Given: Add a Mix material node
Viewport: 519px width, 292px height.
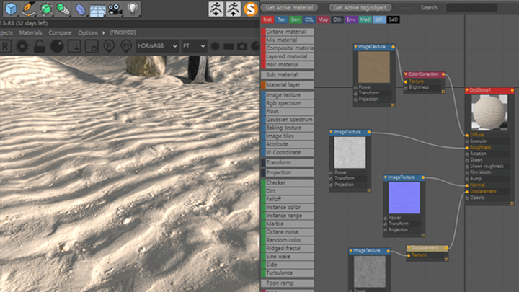Looking at the screenshot, I should (x=288, y=40).
